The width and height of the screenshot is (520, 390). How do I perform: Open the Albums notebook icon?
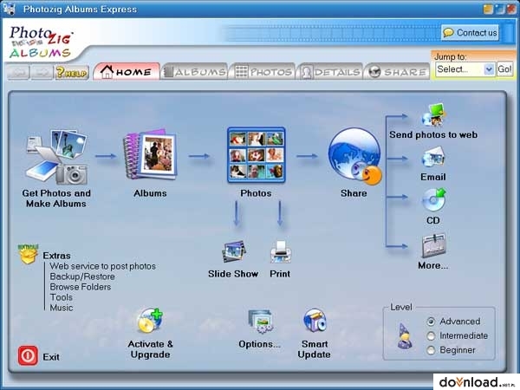pos(150,154)
